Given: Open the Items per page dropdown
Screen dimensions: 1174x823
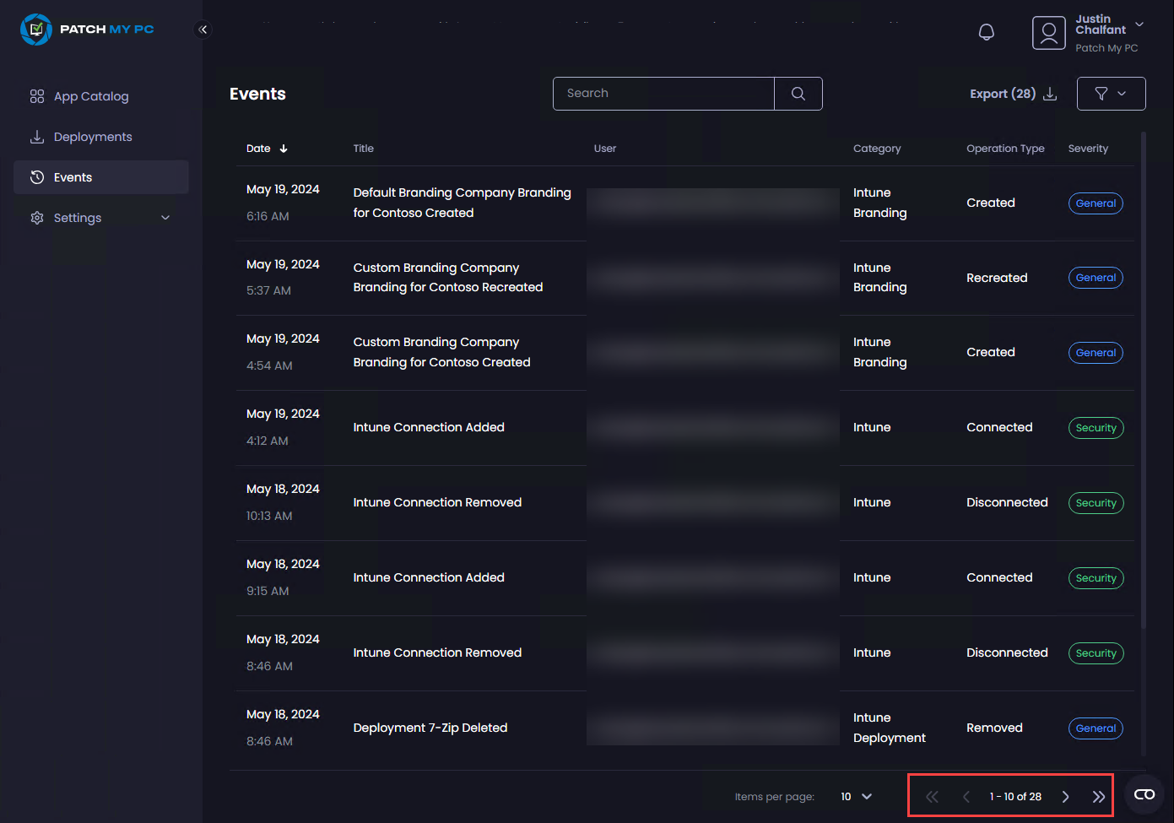Looking at the screenshot, I should tap(855, 796).
